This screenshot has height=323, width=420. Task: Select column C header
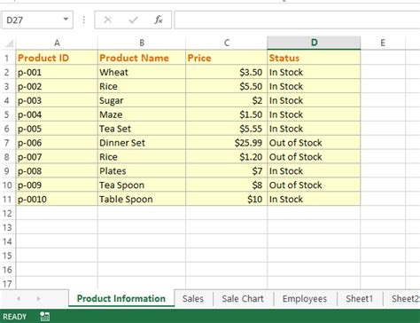[227, 43]
